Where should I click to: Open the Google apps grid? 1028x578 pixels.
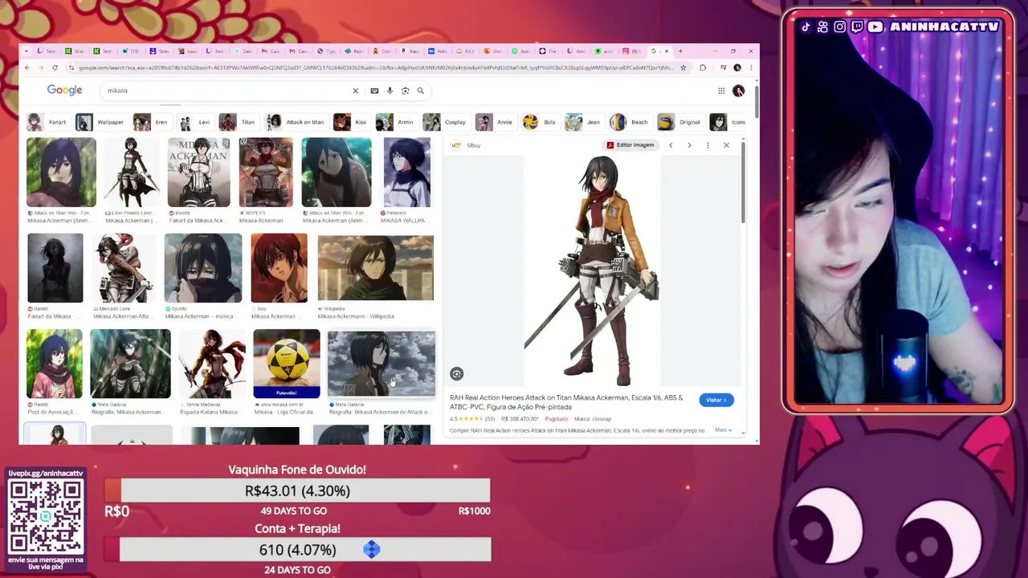721,91
